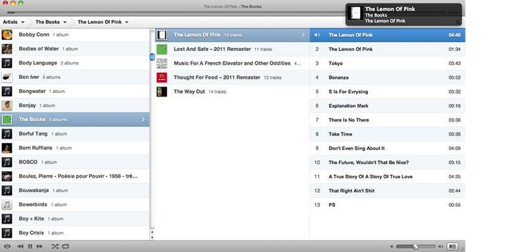Select artist Bowerbirds
Viewport: 505px width, 252px height.
tap(74, 204)
